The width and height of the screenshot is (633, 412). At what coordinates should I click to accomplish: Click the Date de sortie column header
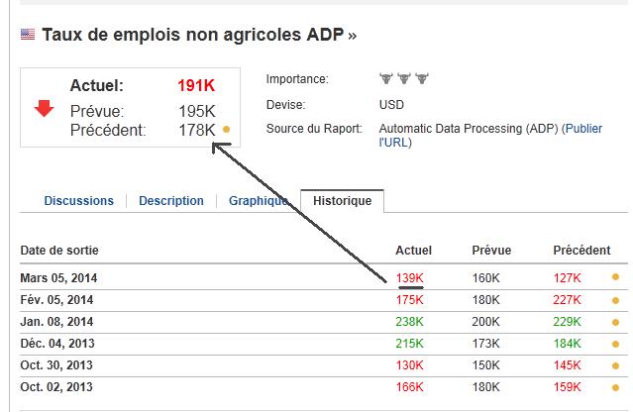pos(59,251)
